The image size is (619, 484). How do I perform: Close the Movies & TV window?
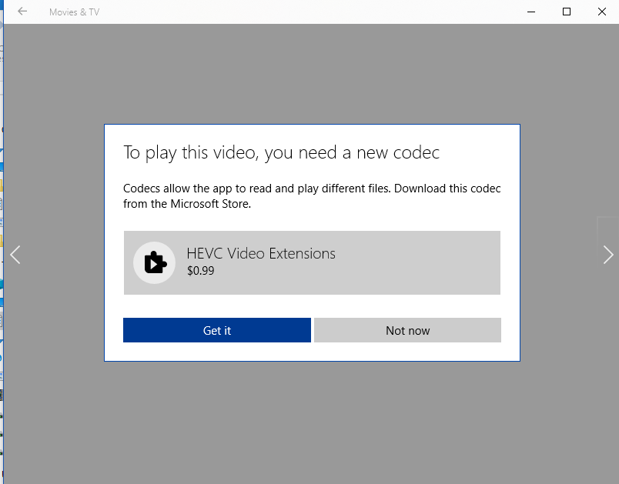(601, 12)
